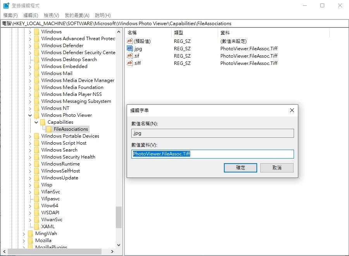Click the 類型 column header
349x256 pixels.
(194, 32)
